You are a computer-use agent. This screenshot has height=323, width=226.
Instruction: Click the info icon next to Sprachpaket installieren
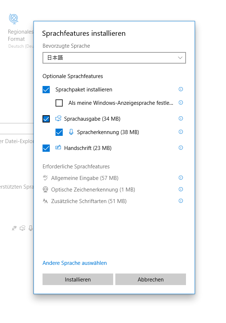point(181,89)
